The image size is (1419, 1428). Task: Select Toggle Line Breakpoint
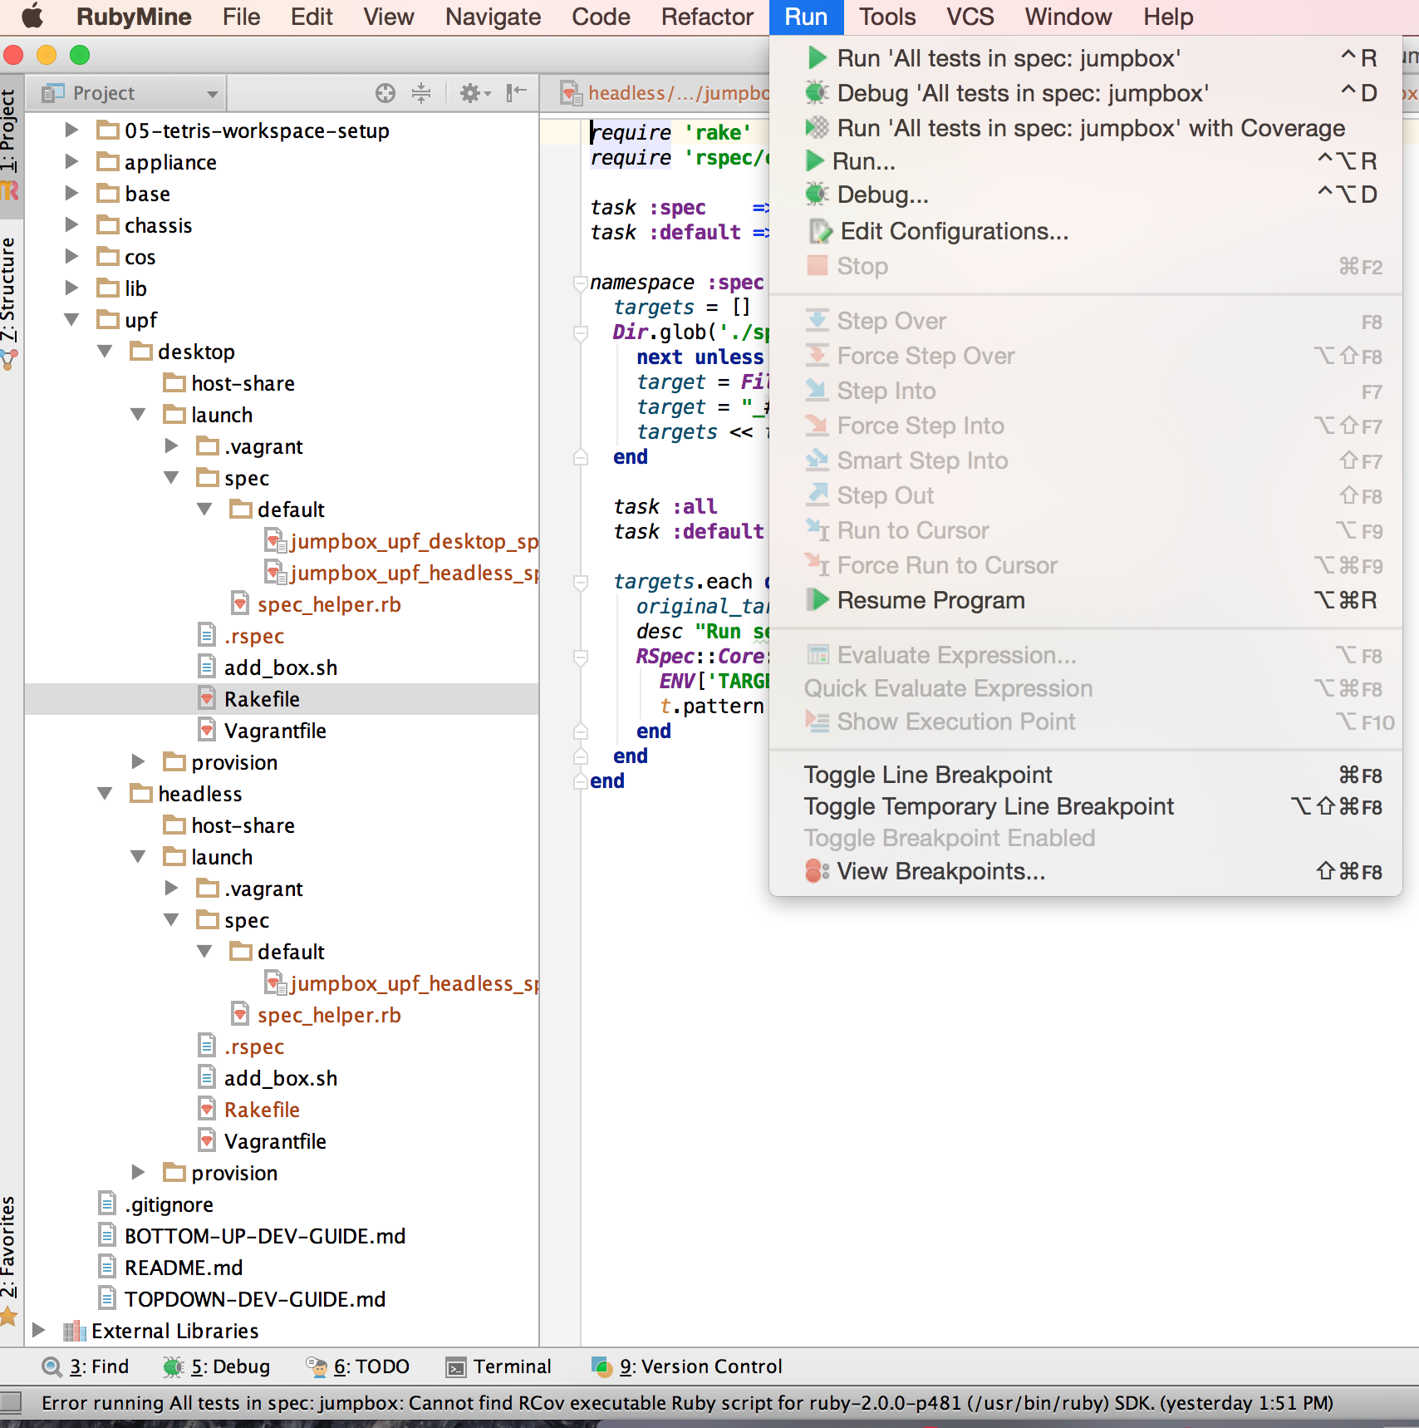(1087, 775)
